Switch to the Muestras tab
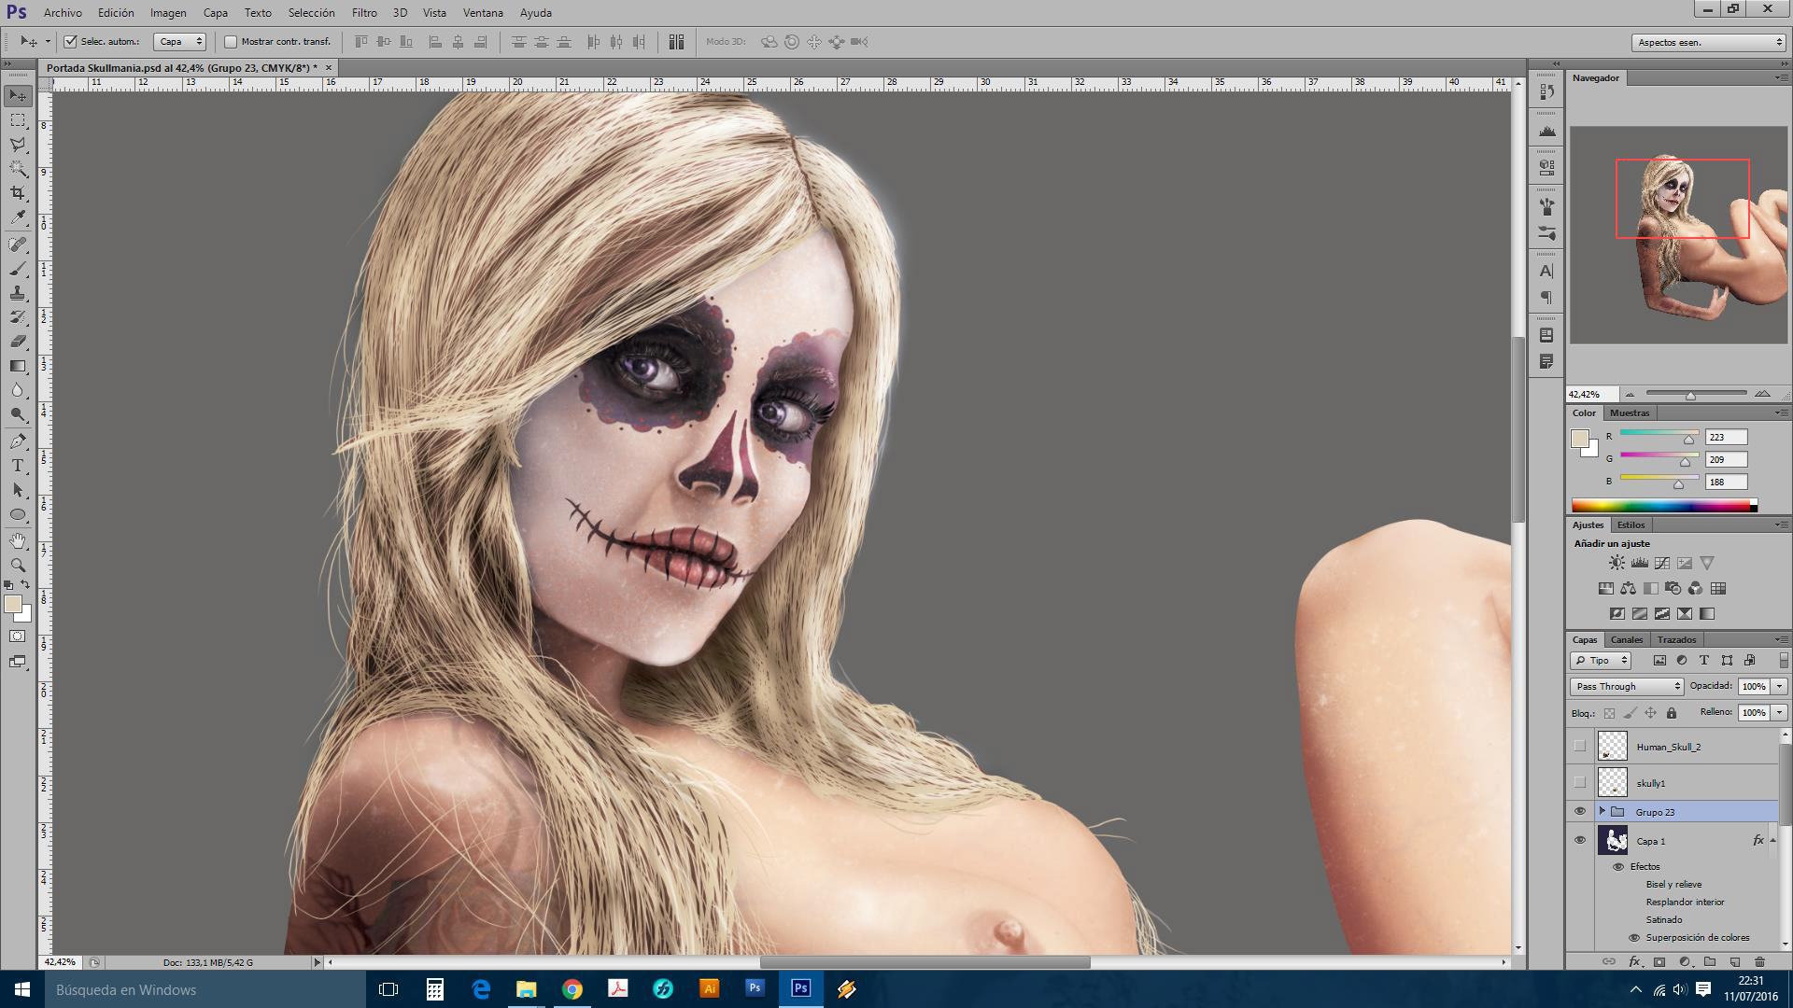Viewport: 1793px width, 1008px height. click(x=1630, y=413)
